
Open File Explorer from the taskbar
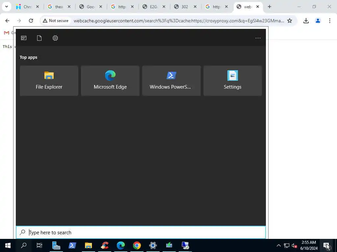click(88, 245)
